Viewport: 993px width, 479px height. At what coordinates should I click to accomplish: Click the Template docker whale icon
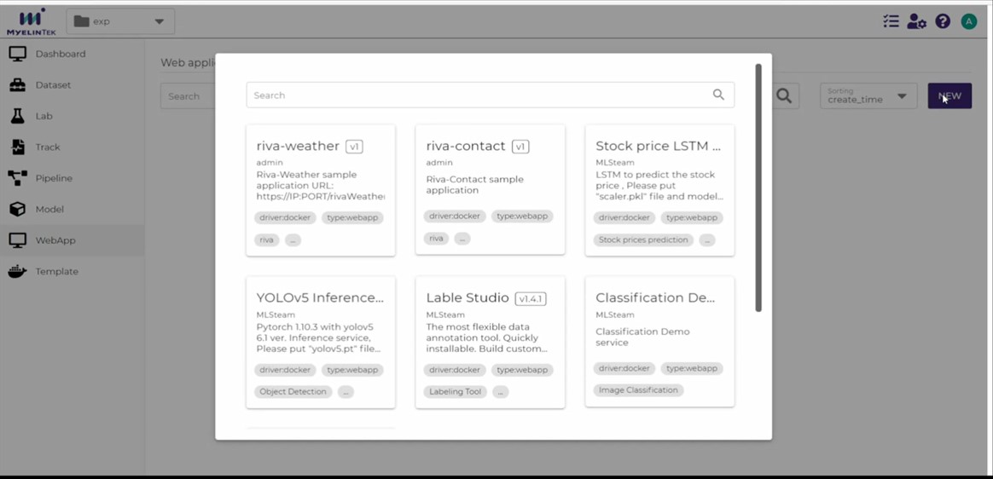tap(18, 271)
